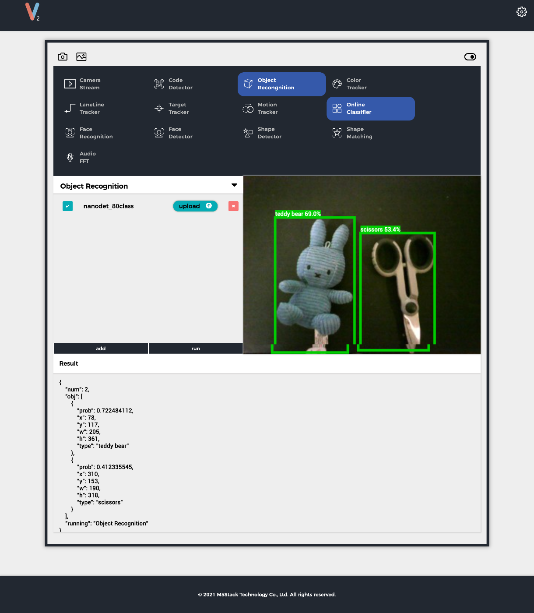Viewport: 534px width, 613px height.
Task: Click the Audio FFT microphone icon
Action: pyautogui.click(x=70, y=158)
